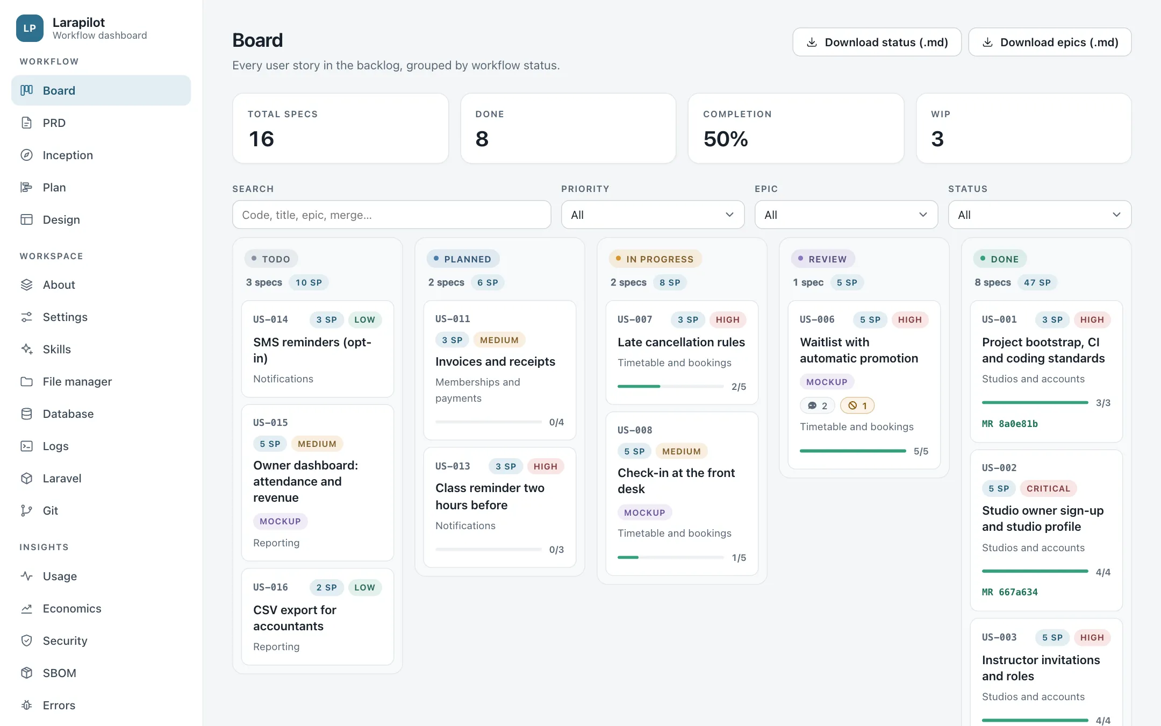Click the Total Specs stat card
1161x726 pixels.
point(341,128)
